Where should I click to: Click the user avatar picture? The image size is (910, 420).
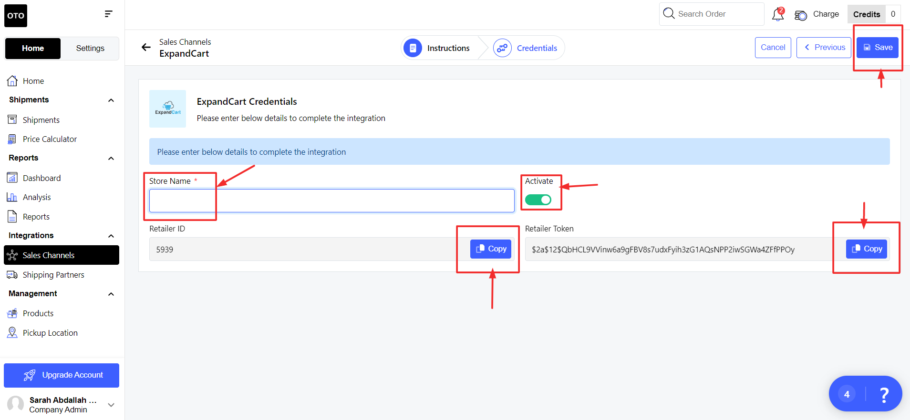click(x=15, y=404)
